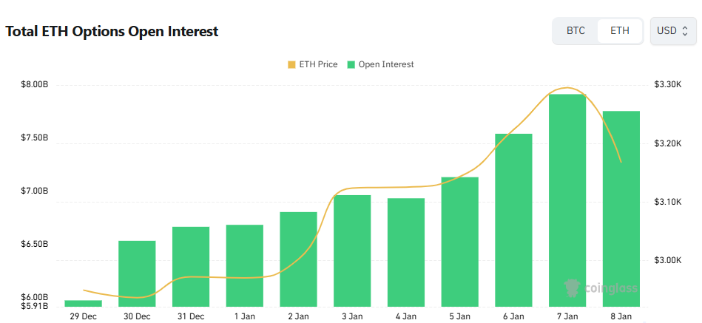Click the coinglass watermark logo icon
The width and height of the screenshot is (702, 323).
[x=571, y=288]
